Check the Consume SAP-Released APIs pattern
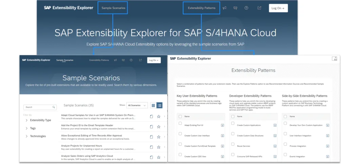 [233, 154]
